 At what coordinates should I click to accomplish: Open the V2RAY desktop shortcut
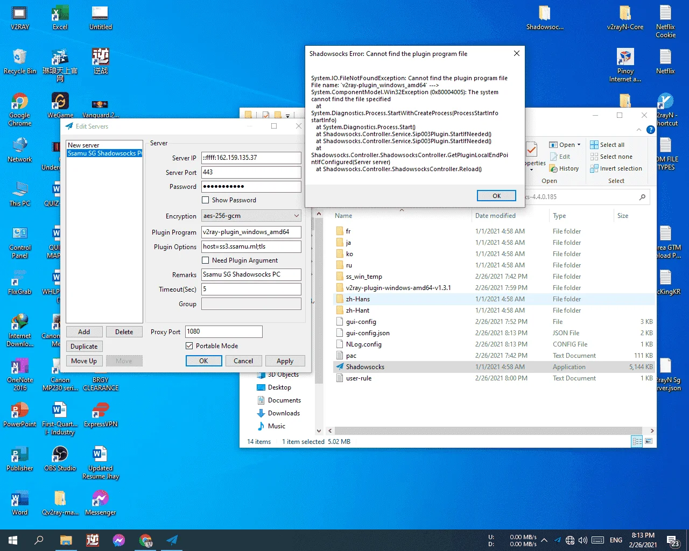click(20, 18)
